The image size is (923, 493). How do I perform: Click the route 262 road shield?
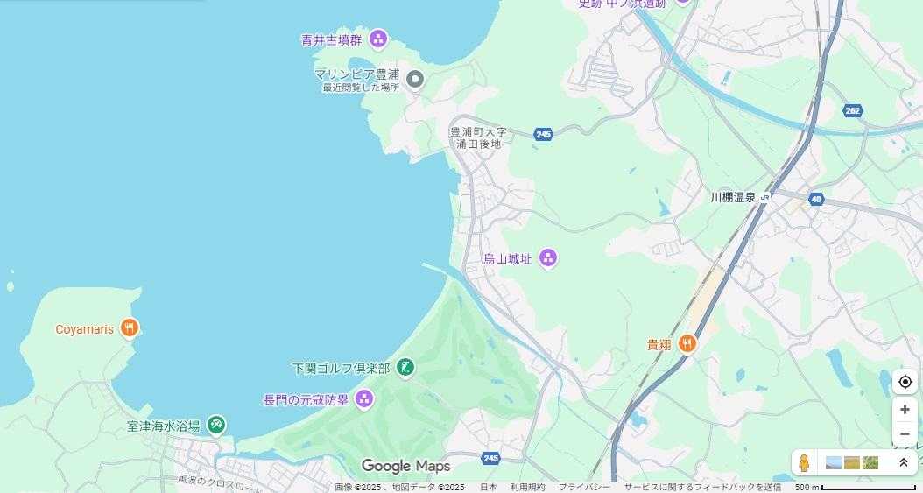coord(852,110)
